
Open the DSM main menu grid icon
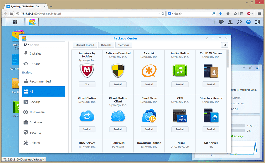coord(15,22)
